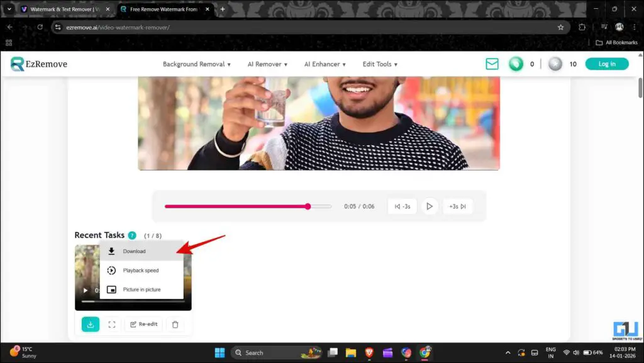Expand the Background Removal dropdown

coord(196,64)
